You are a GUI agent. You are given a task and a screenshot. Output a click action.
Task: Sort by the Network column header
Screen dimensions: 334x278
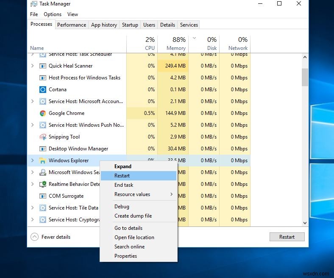click(235, 44)
